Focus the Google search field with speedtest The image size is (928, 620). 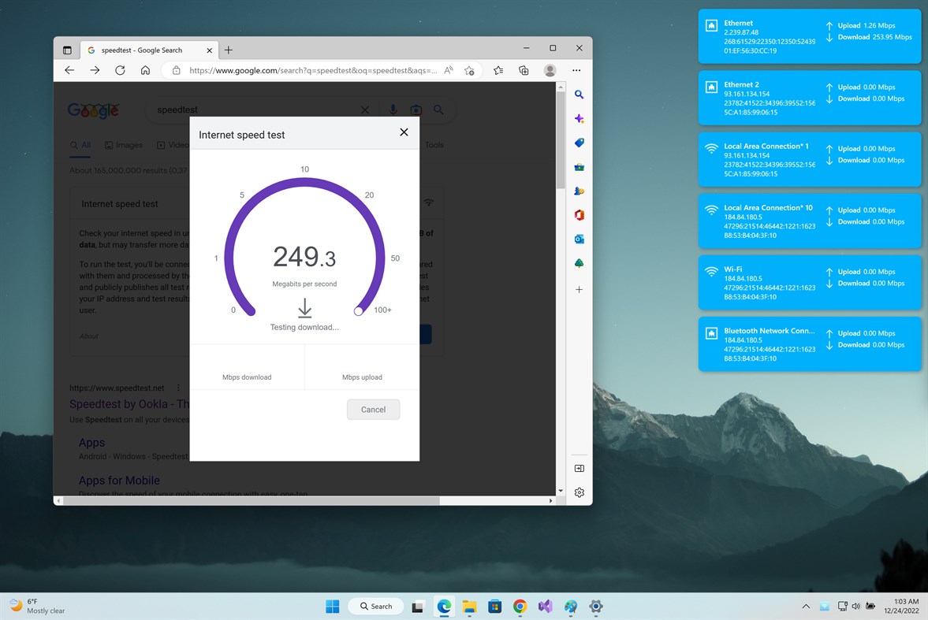pyautogui.click(x=255, y=110)
